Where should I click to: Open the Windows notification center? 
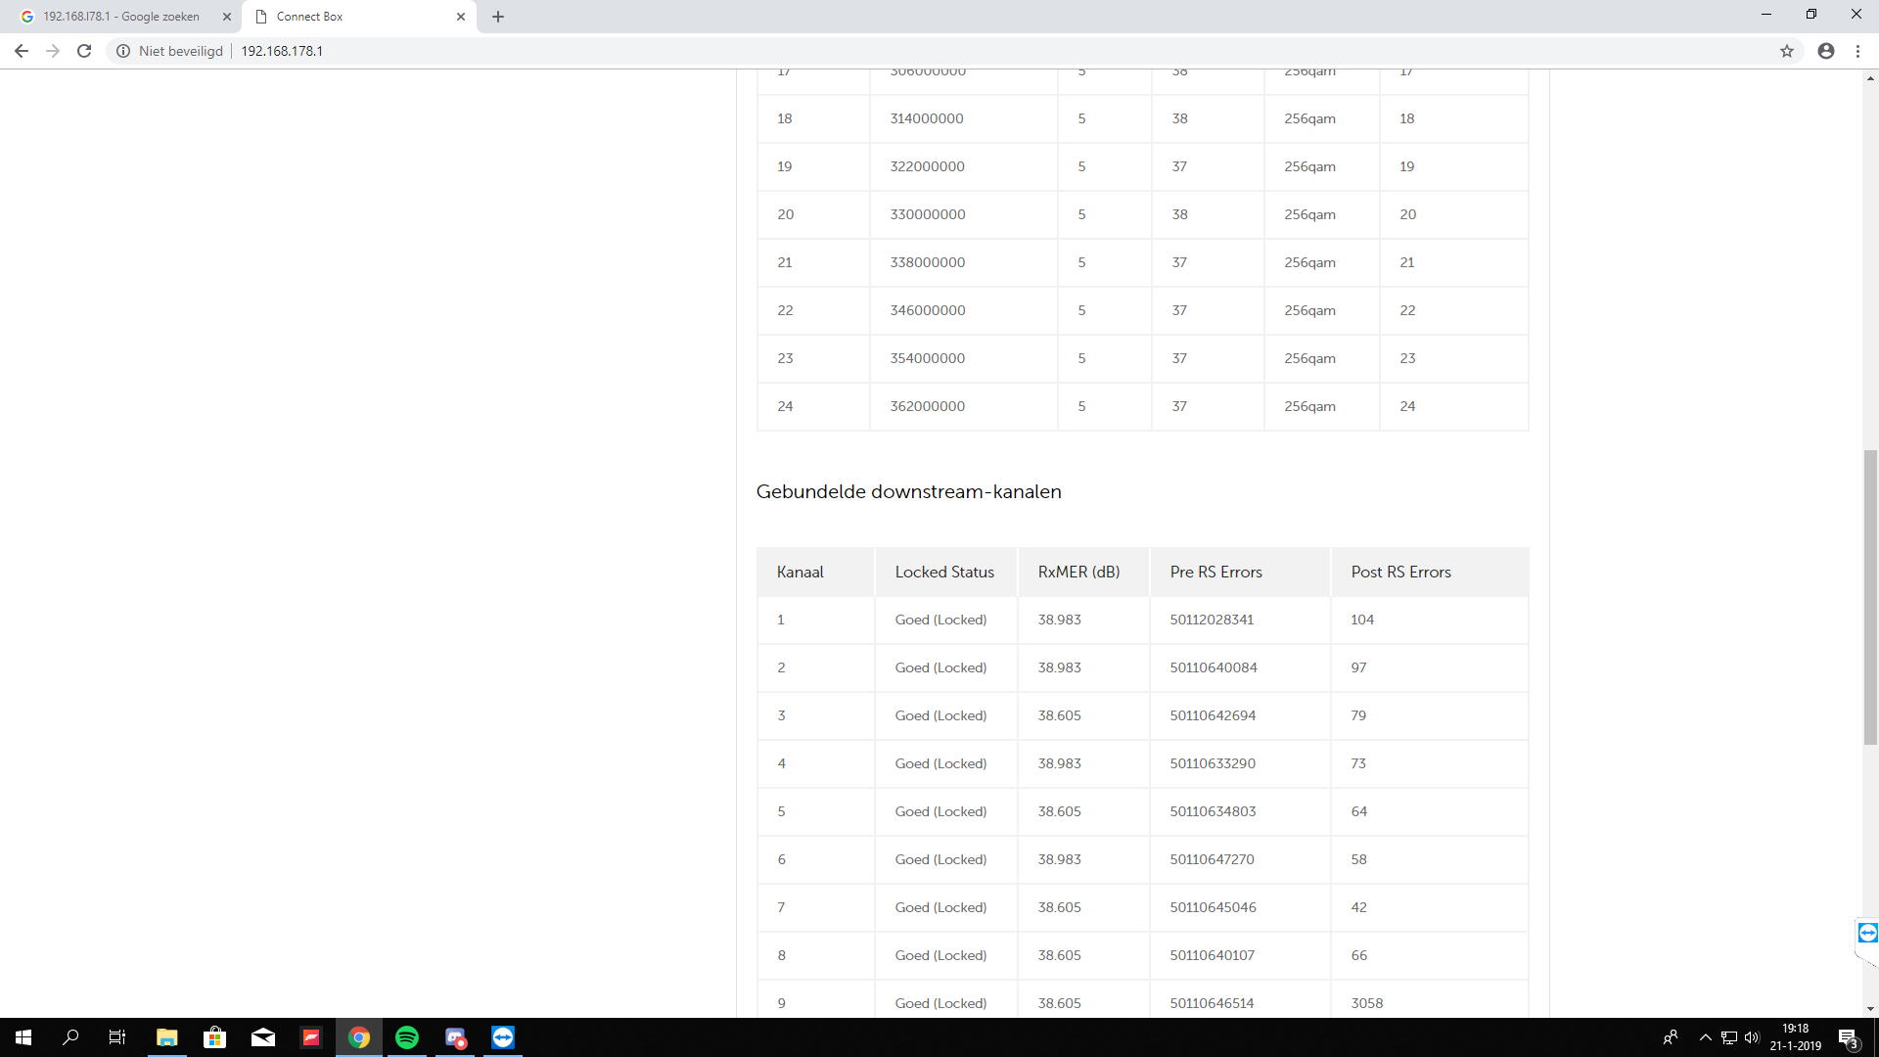coord(1848,1037)
